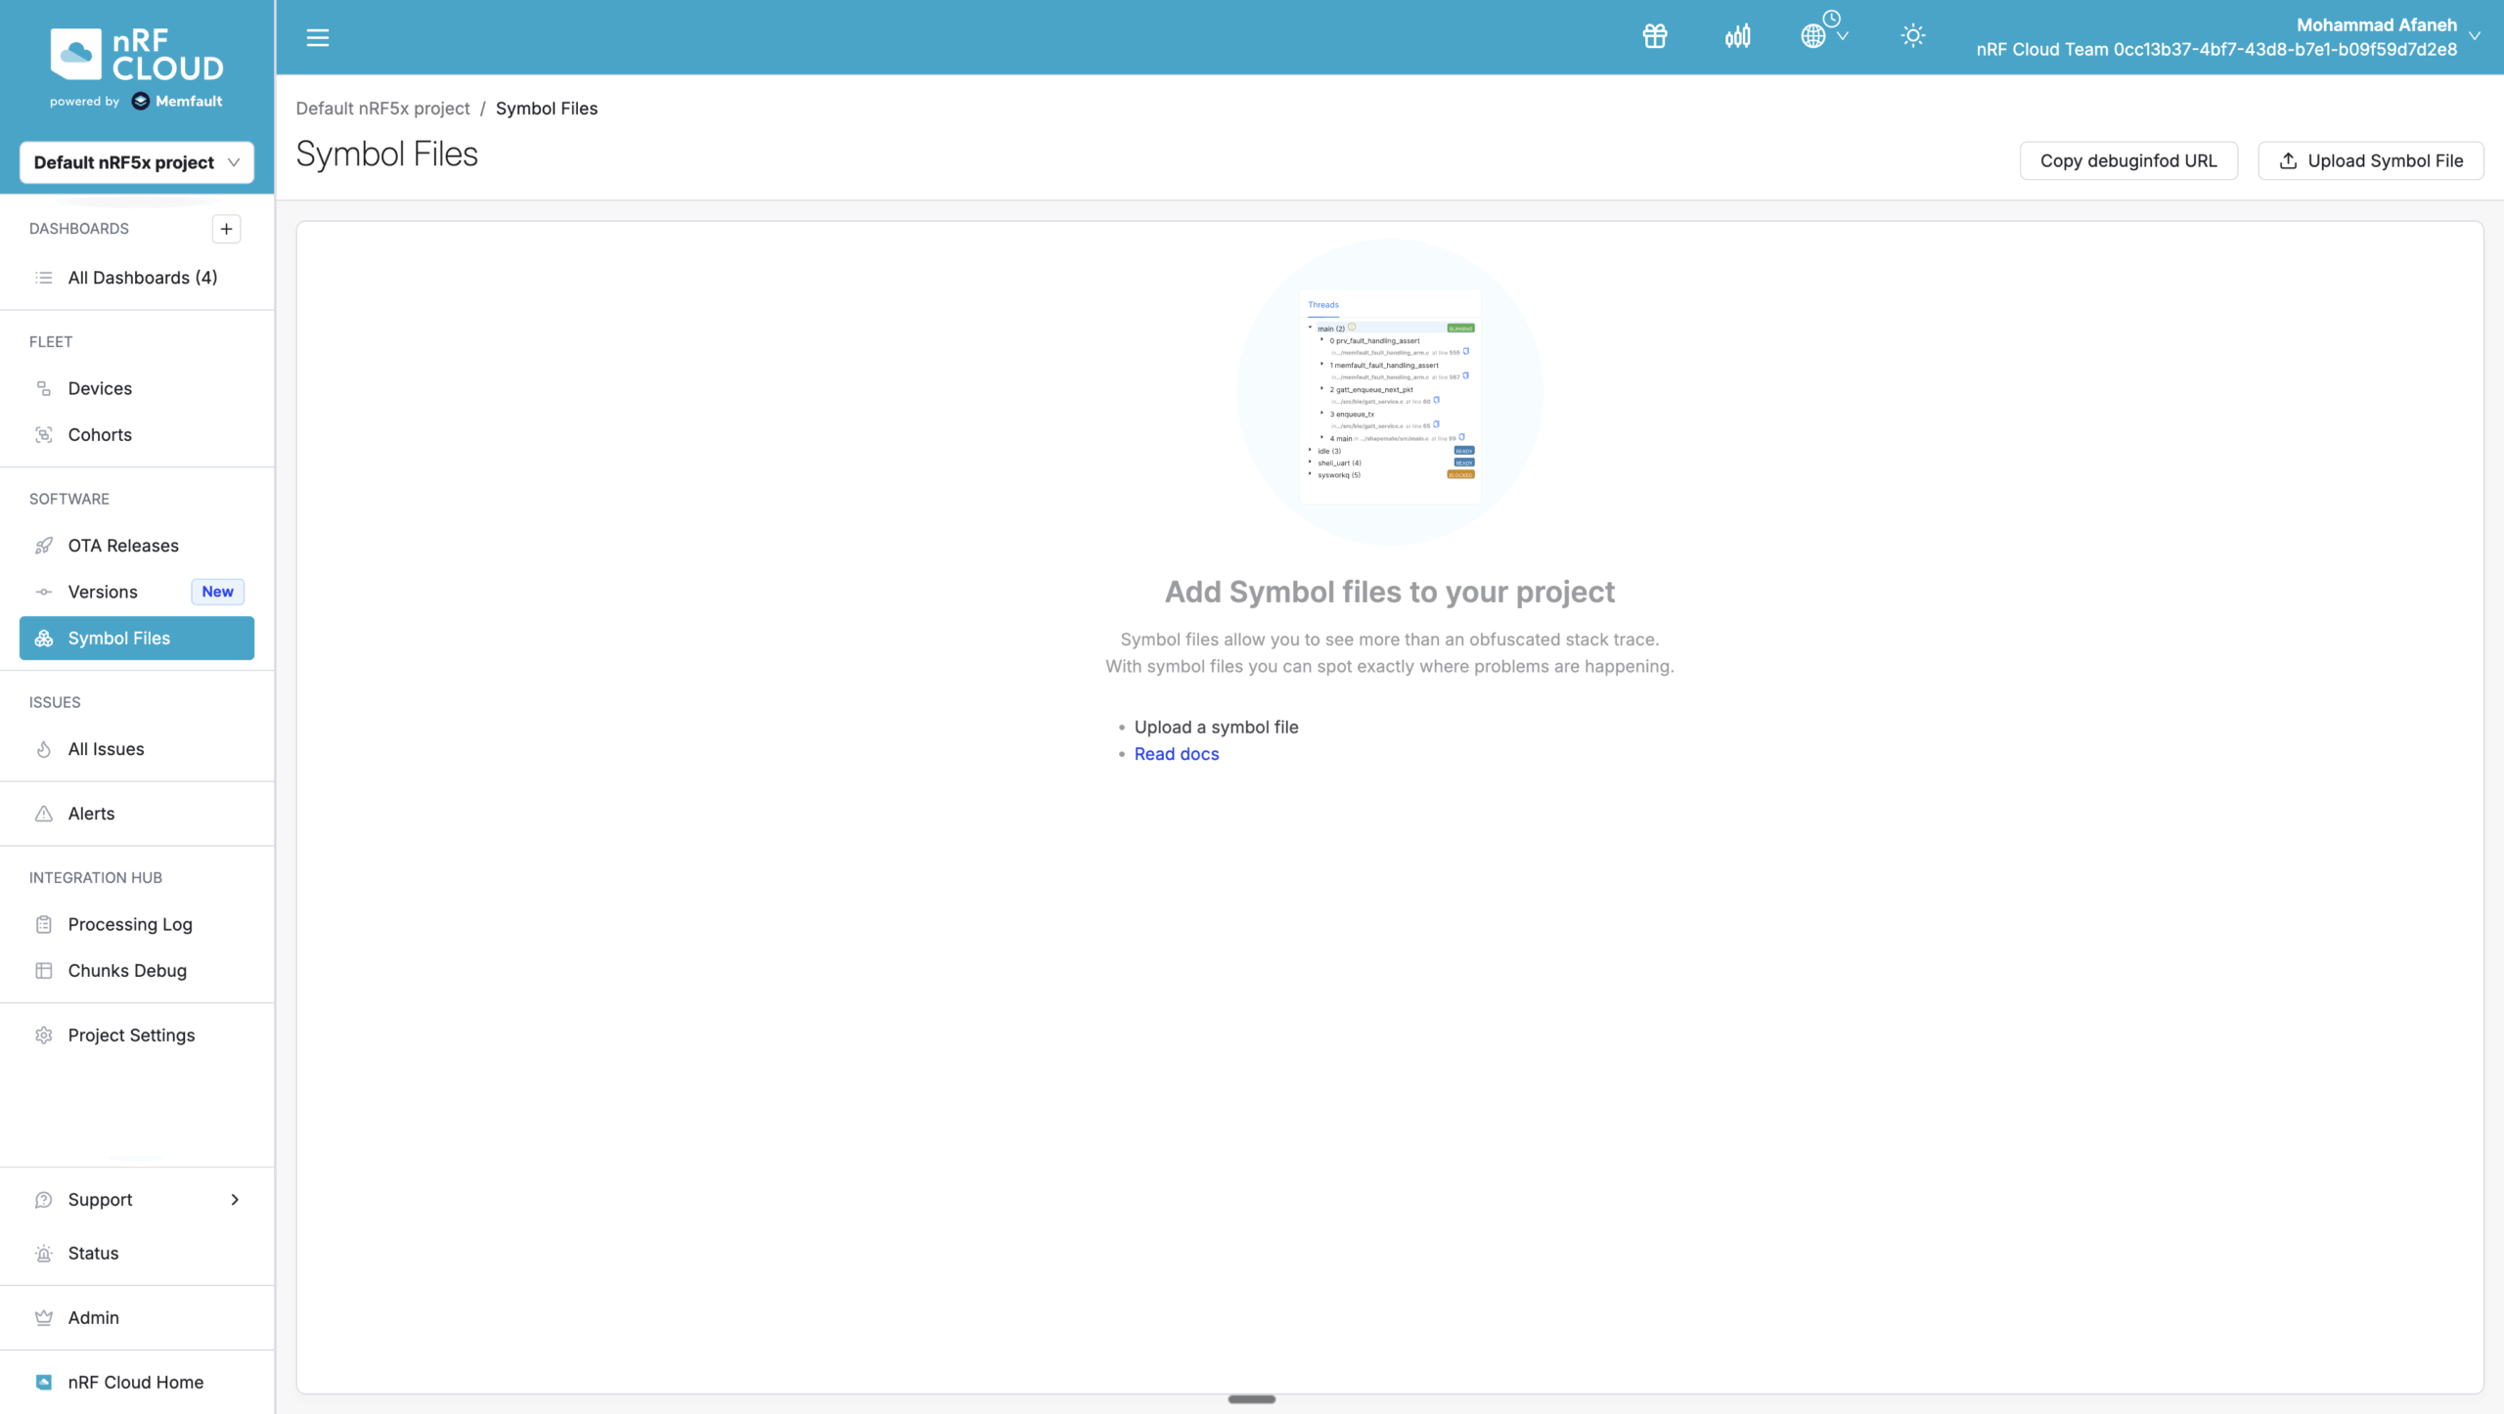Open the timezone globe dropdown
The height and width of the screenshot is (1414, 2504).
point(1823,35)
